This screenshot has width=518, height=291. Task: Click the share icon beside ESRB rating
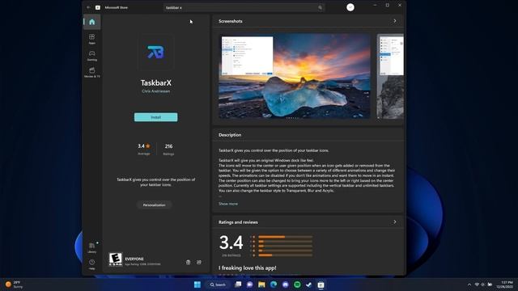(199, 262)
